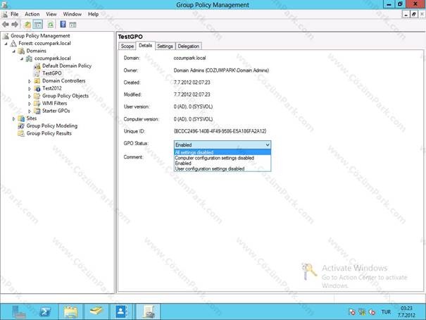The height and width of the screenshot is (320, 426).
Task: Switch to the Delegation tab
Action: pos(189,47)
